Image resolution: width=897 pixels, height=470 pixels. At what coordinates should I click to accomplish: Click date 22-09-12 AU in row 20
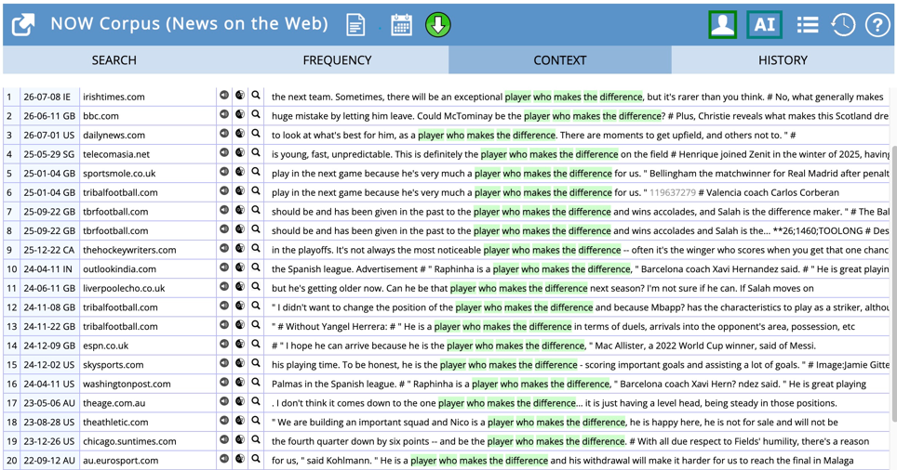coord(49,461)
